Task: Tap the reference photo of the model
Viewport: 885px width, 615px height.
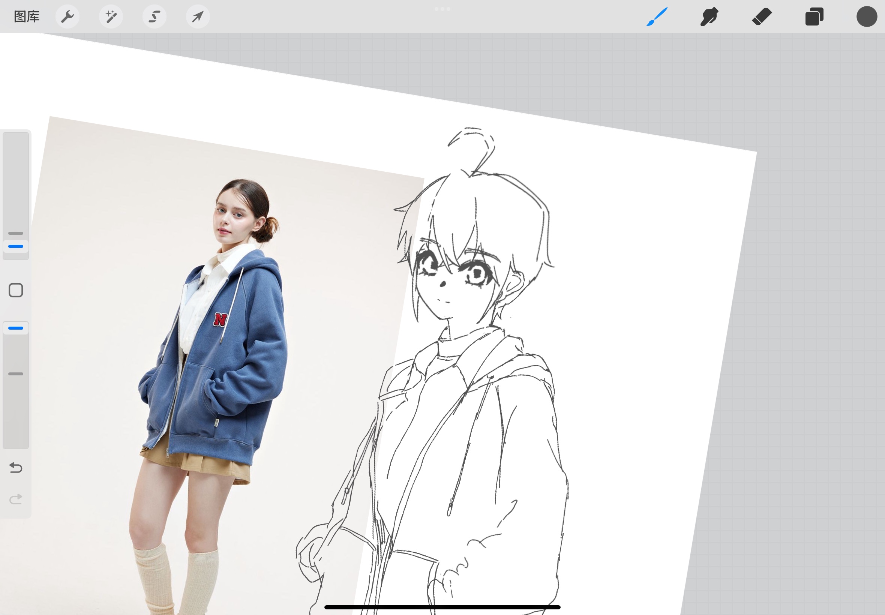Action: pyautogui.click(x=216, y=347)
